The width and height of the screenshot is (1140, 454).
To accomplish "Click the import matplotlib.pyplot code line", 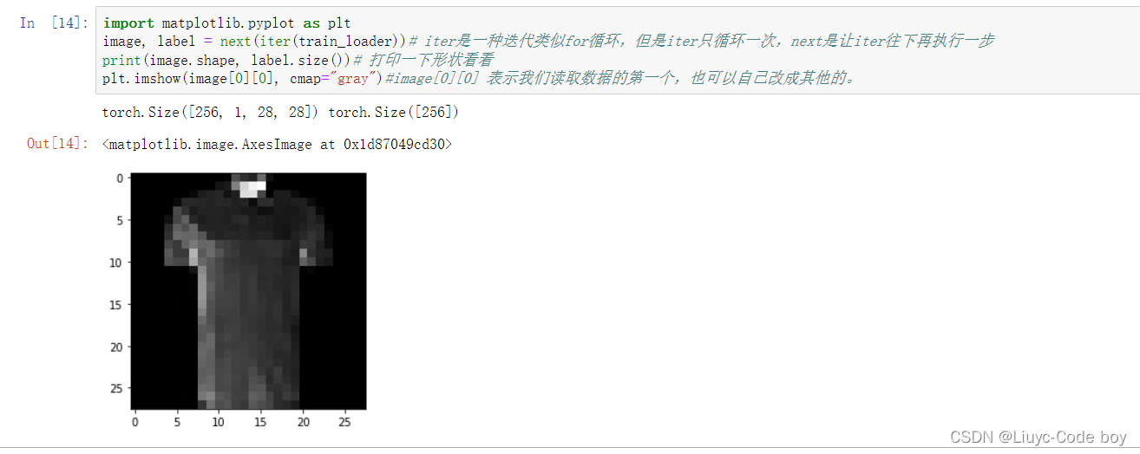I will tap(226, 23).
